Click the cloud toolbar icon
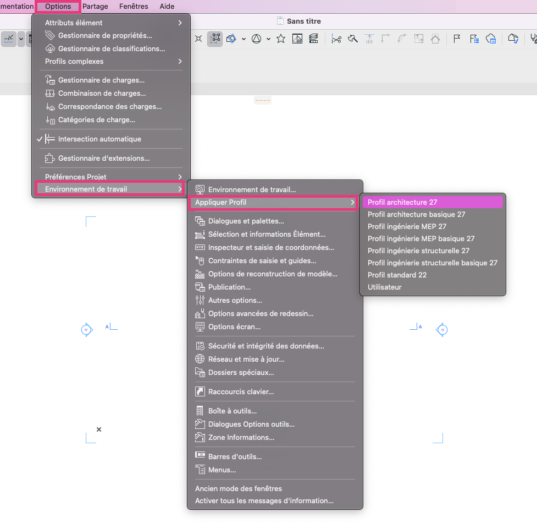The height and width of the screenshot is (528, 537). pyautogui.click(x=491, y=39)
